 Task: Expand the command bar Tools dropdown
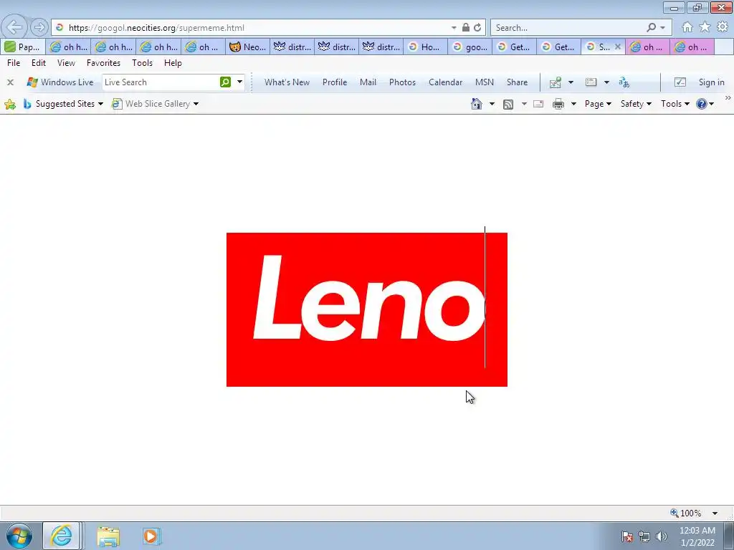(x=675, y=104)
